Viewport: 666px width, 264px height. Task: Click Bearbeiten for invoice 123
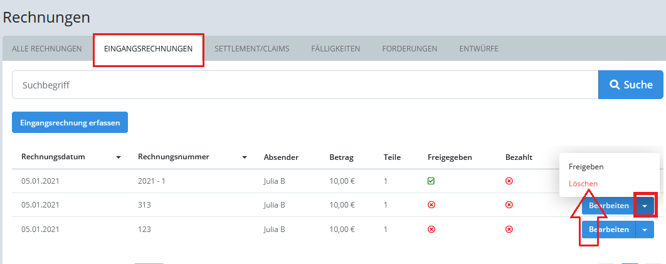(x=609, y=230)
